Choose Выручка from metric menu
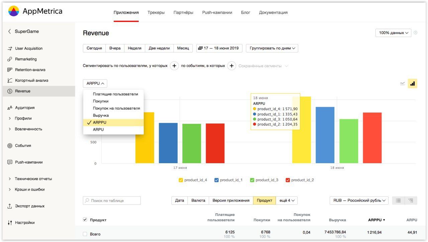Image resolution: width=428 pixels, height=242 pixels. (x=113, y=115)
